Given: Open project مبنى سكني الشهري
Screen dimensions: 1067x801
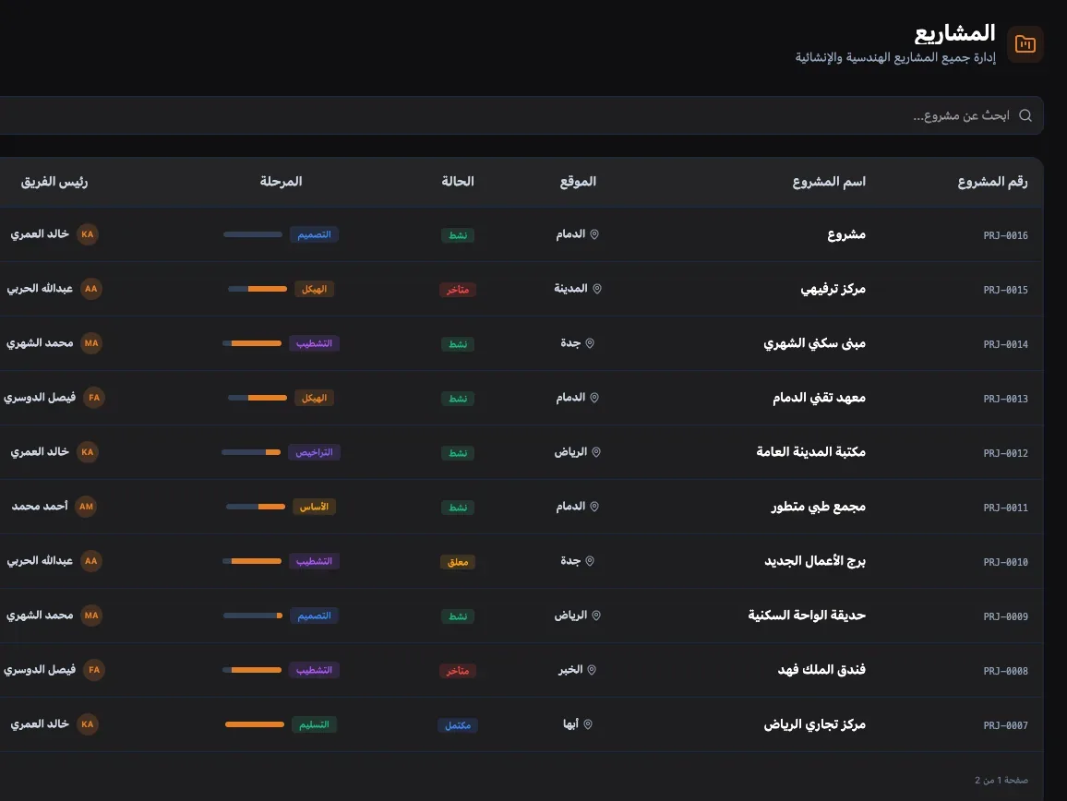Looking at the screenshot, I should pos(814,343).
